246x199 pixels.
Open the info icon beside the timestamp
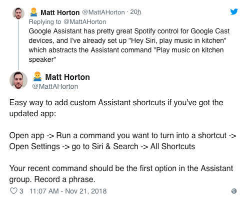coord(234,191)
